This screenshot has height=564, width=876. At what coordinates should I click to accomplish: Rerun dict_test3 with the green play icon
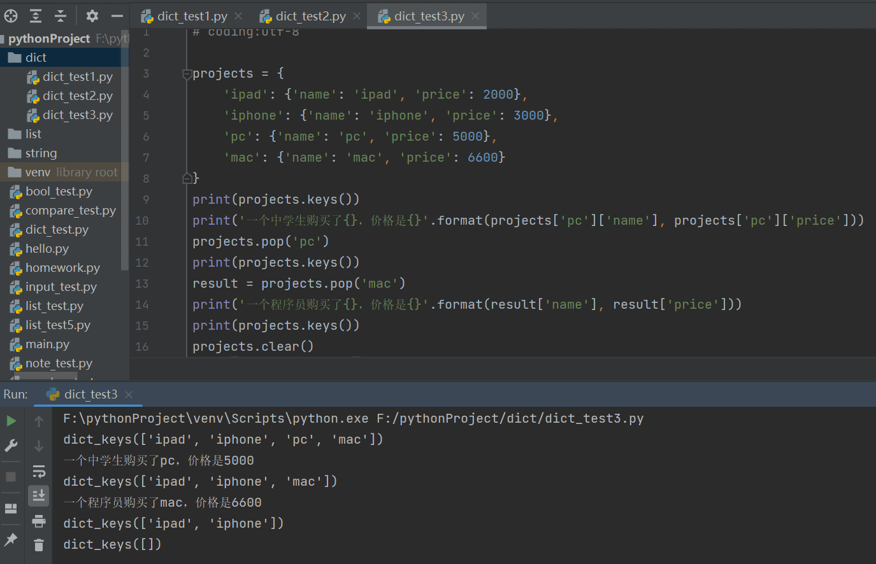pyautogui.click(x=11, y=421)
